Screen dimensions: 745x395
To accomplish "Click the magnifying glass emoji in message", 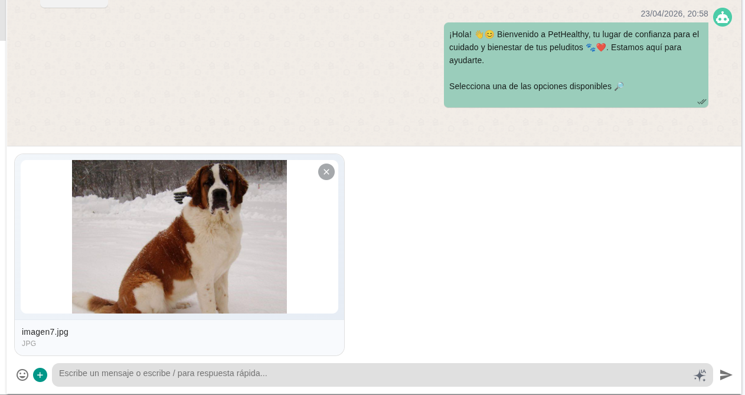I will click(619, 86).
